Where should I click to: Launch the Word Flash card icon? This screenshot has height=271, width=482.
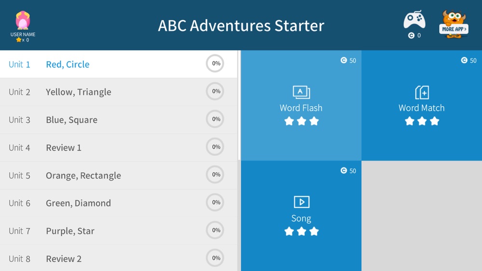tap(301, 92)
